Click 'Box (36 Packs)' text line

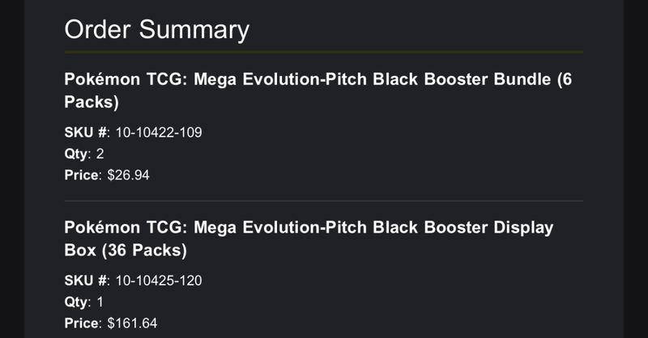click(126, 250)
